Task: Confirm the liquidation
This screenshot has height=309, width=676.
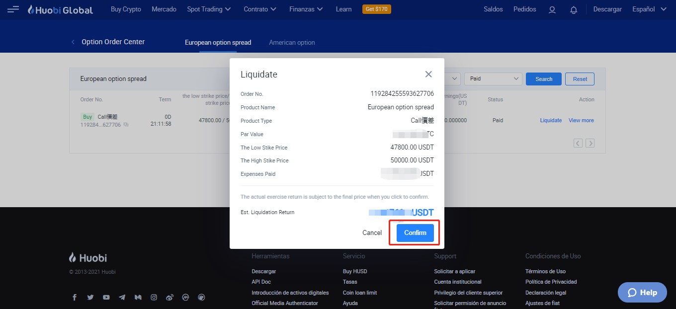Action: (415, 233)
